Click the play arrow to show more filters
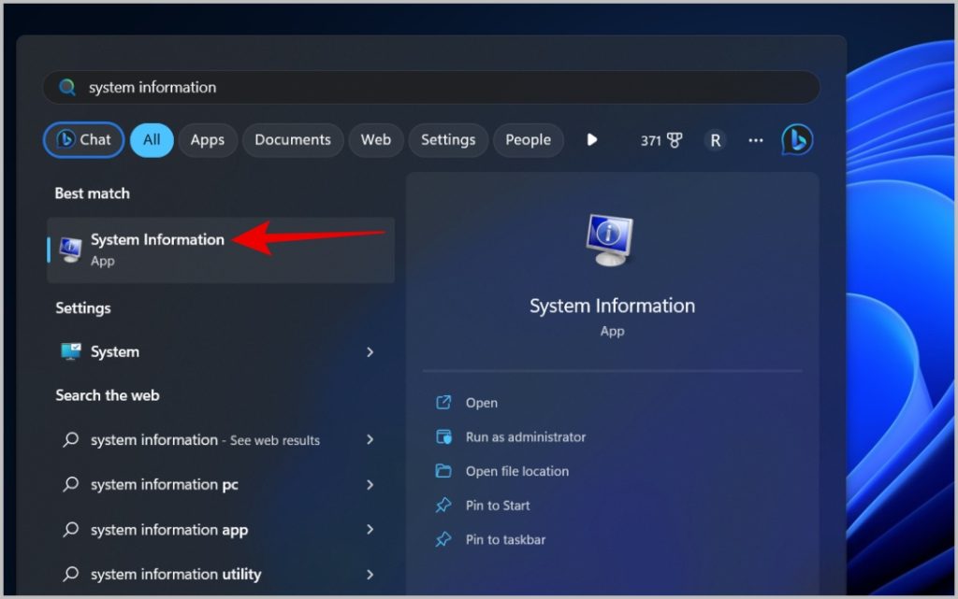Image resolution: width=958 pixels, height=599 pixels. point(591,140)
